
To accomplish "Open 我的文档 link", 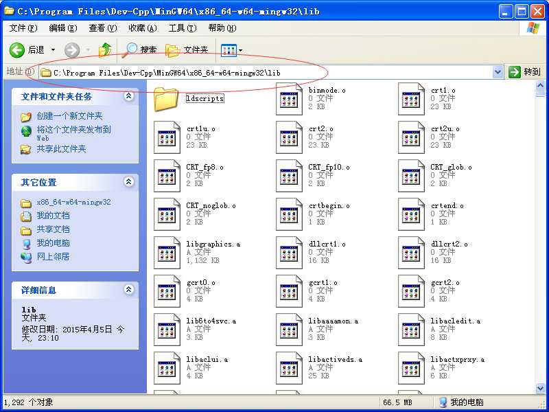I will click(53, 216).
